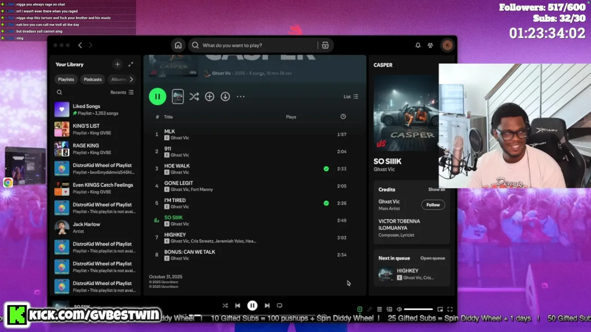Screen dimensions: 591x332
Task: Open Jack Harlow artist page
Action: pos(96,227)
